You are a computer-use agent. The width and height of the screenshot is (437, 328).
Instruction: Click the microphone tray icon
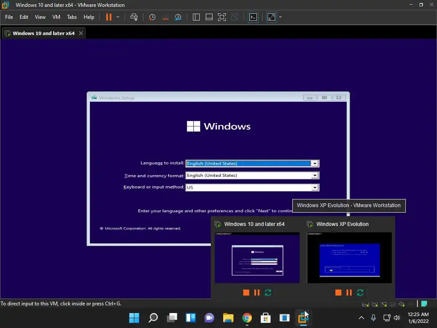tap(373, 318)
